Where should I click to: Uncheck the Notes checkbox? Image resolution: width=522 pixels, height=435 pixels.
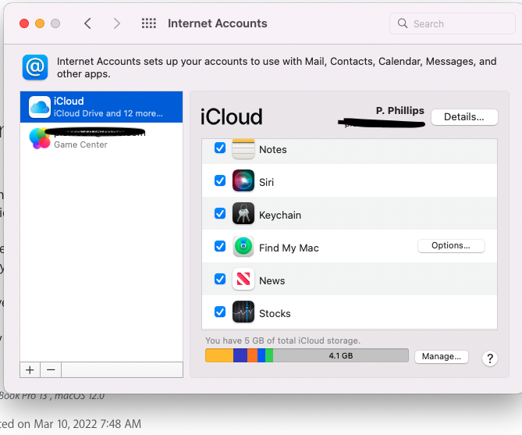point(220,148)
